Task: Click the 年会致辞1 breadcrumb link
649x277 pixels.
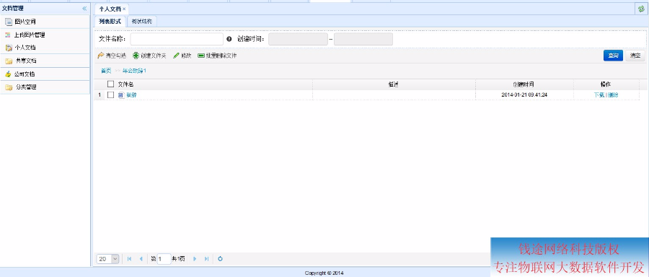Action: click(x=134, y=71)
